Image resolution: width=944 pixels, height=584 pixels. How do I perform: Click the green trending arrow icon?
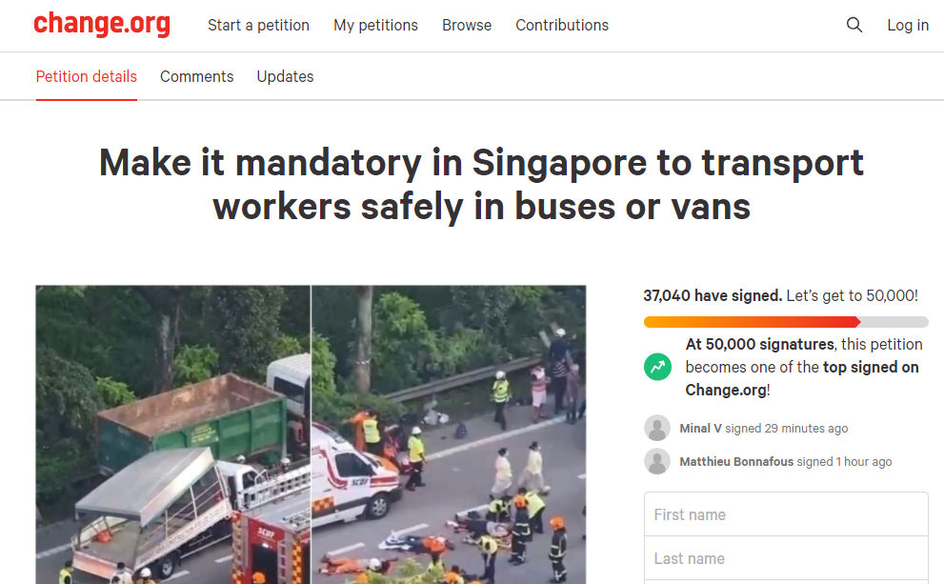point(657,367)
